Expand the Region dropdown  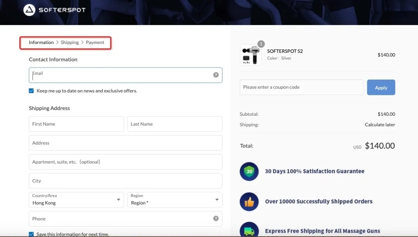(x=175, y=200)
